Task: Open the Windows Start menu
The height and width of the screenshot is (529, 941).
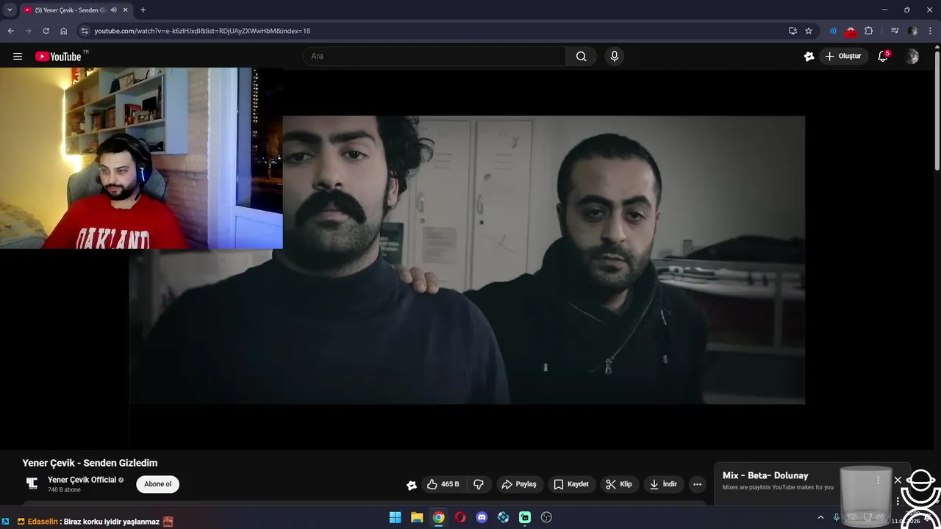Action: point(395,517)
